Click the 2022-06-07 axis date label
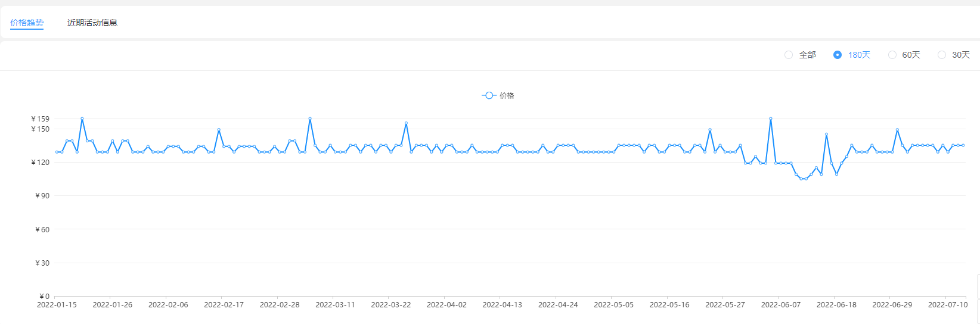The width and height of the screenshot is (980, 324). [781, 304]
